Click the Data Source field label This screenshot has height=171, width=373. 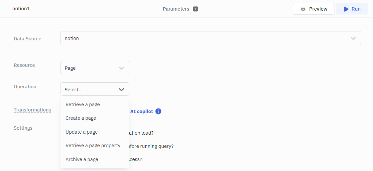pyautogui.click(x=28, y=39)
